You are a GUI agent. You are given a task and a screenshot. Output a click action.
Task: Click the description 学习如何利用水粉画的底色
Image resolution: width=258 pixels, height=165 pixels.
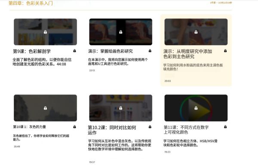coord(193,67)
